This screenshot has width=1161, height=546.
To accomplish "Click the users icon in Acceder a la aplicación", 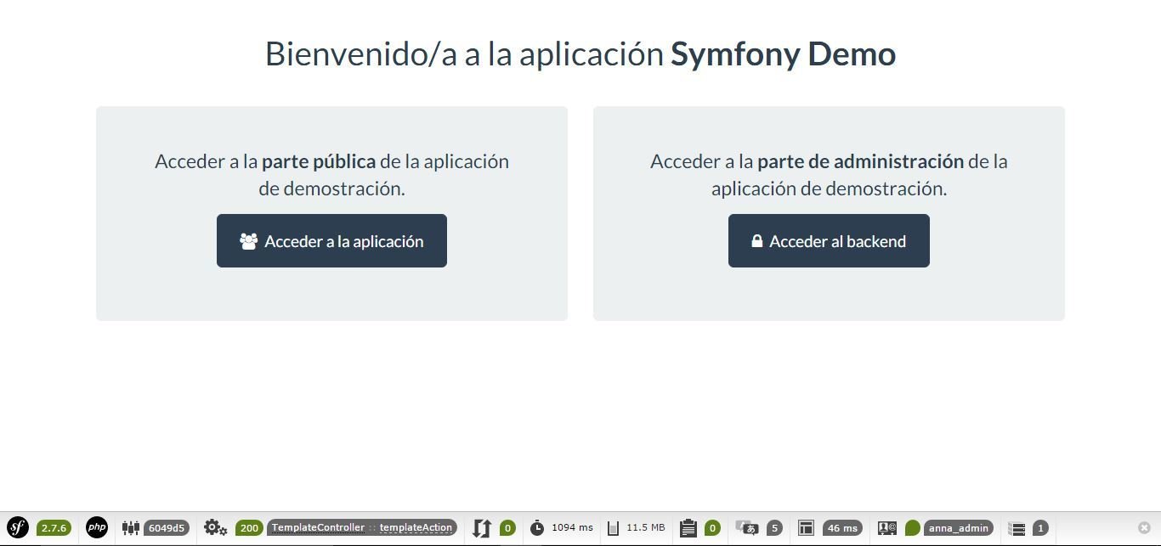I will point(248,241).
